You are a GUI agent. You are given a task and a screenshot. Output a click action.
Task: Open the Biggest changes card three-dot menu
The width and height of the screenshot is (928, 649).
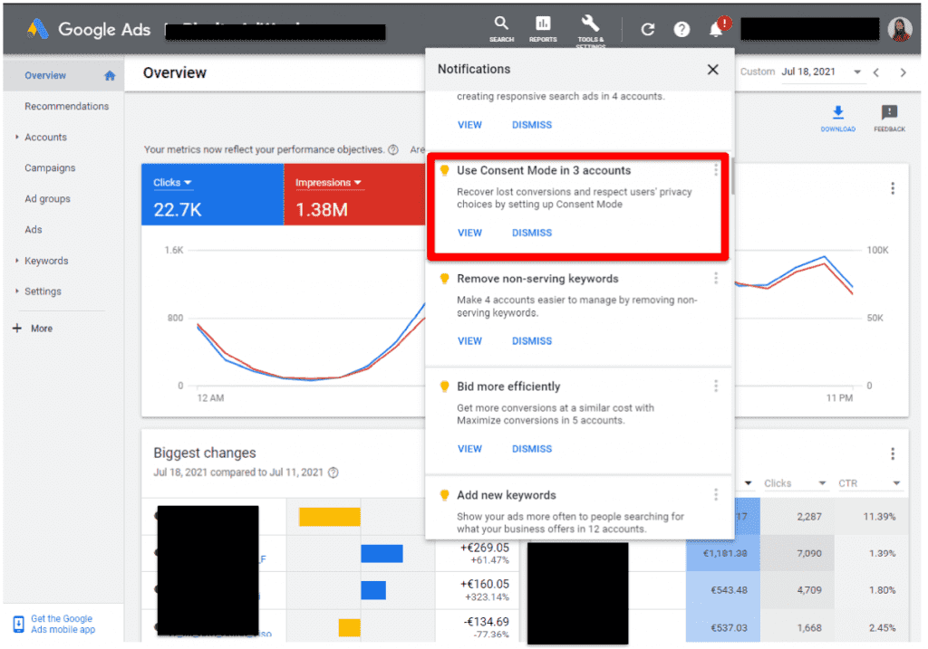tap(893, 453)
